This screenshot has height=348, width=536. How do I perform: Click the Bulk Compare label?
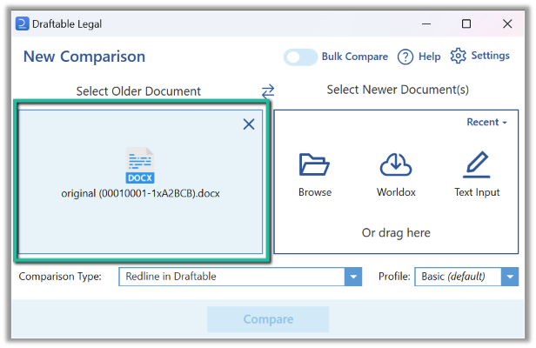click(354, 57)
